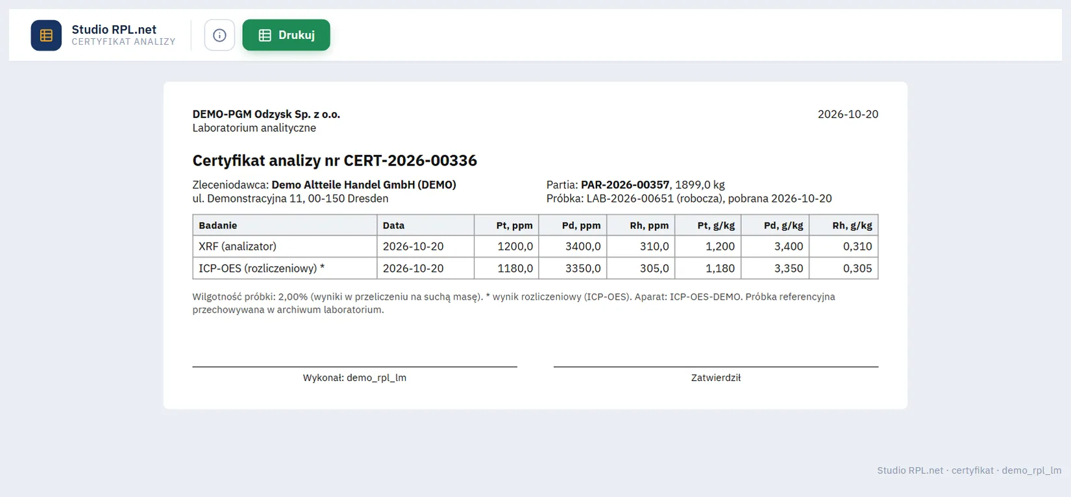Click the Pt value 1200,0
The width and height of the screenshot is (1071, 497).
[x=515, y=247]
